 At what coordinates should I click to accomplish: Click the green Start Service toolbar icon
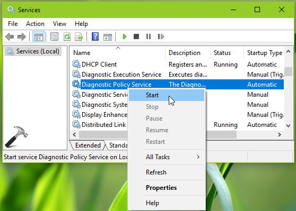coord(125,36)
